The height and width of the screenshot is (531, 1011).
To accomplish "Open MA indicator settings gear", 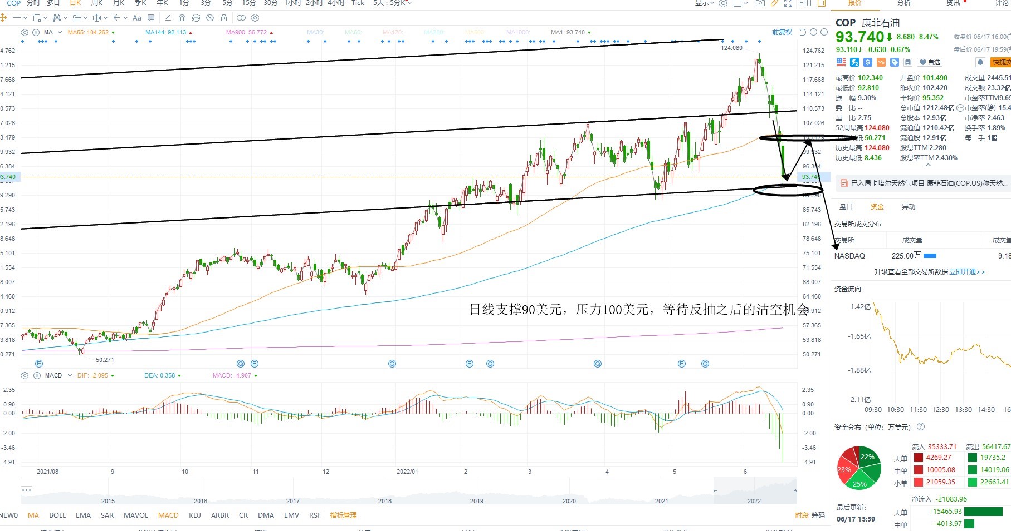I will click(x=25, y=32).
